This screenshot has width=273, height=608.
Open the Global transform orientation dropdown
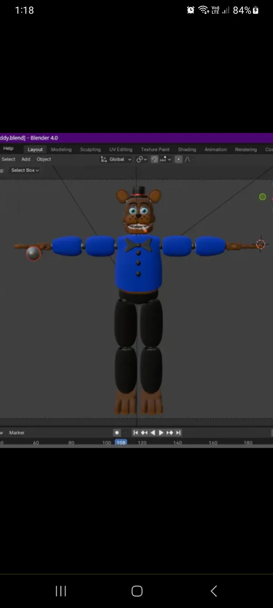coord(116,159)
